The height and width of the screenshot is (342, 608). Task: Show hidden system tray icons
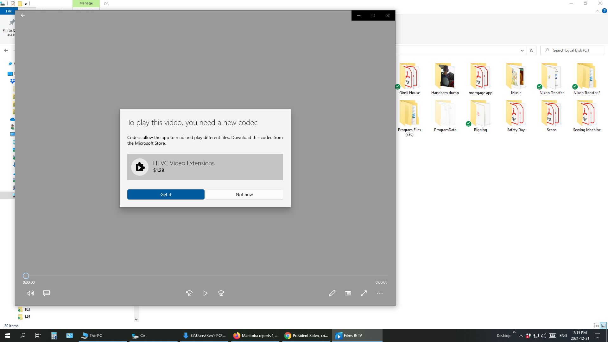pyautogui.click(x=521, y=336)
